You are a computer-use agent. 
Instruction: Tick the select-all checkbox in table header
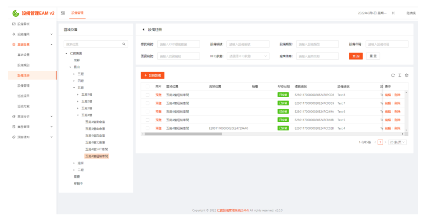pos(147,87)
